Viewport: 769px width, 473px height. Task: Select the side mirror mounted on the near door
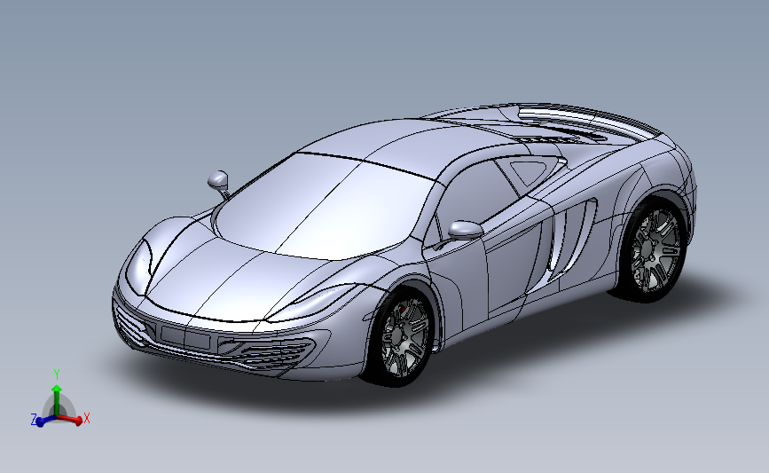465,230
